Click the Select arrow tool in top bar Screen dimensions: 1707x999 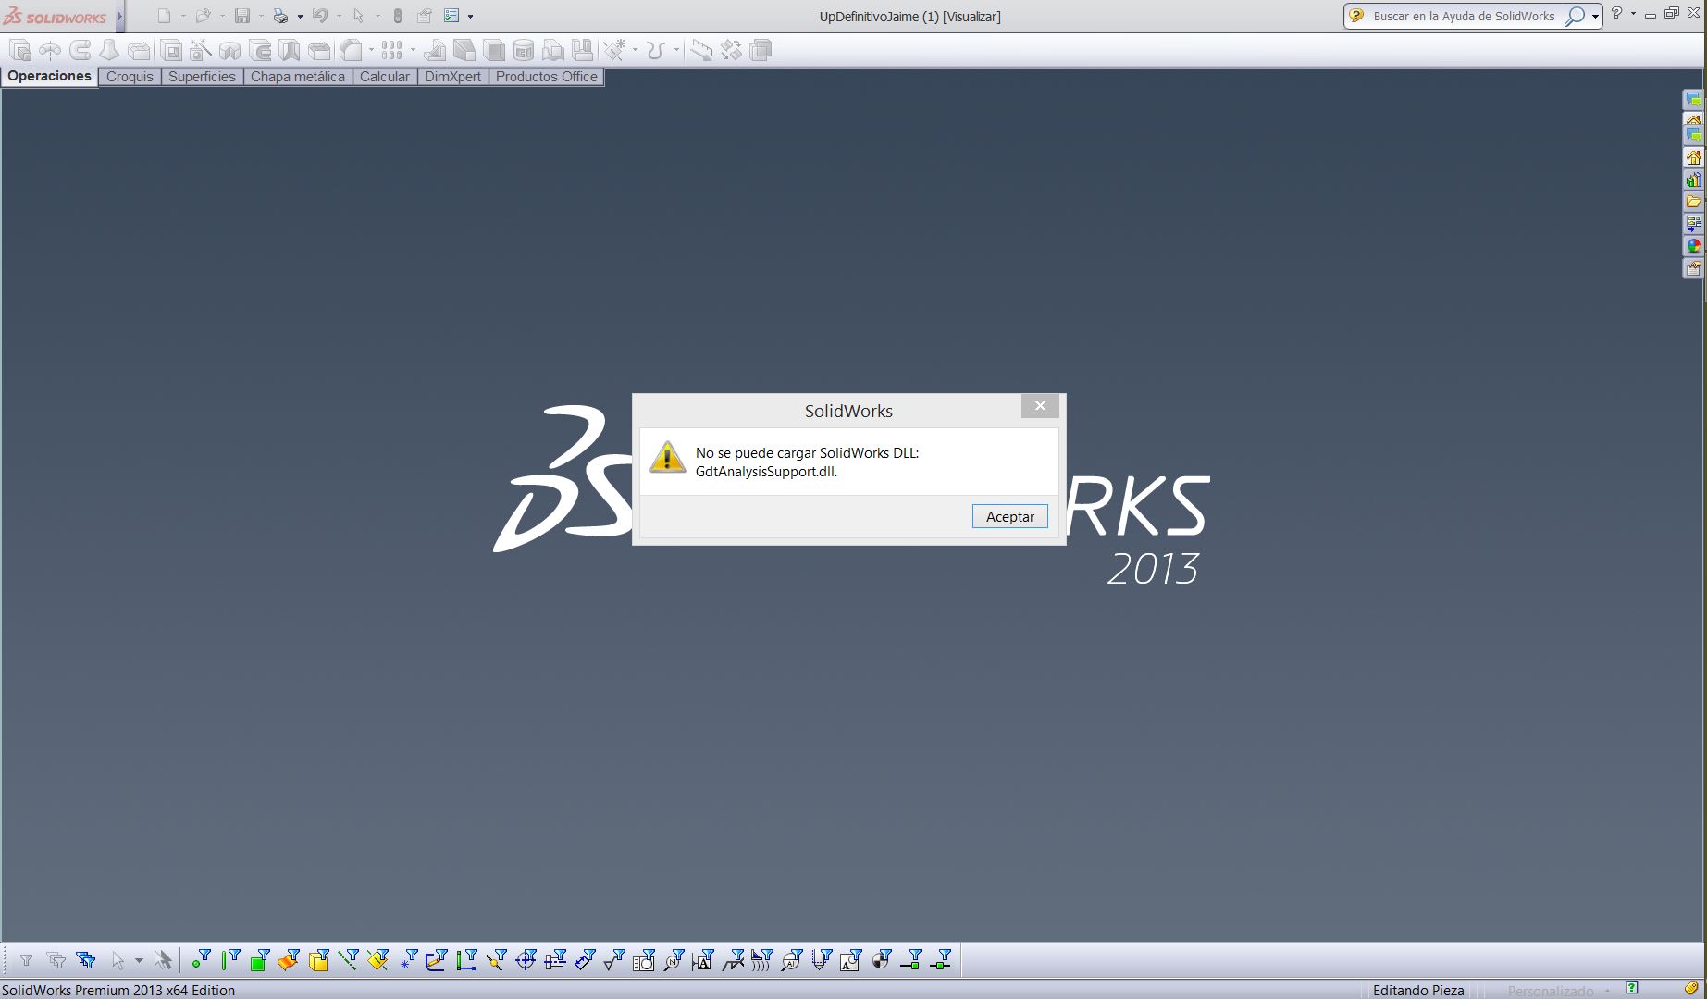click(x=359, y=16)
